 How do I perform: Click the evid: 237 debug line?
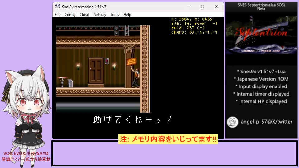tap(188, 28)
